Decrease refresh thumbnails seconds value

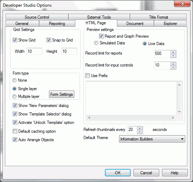[139, 132]
